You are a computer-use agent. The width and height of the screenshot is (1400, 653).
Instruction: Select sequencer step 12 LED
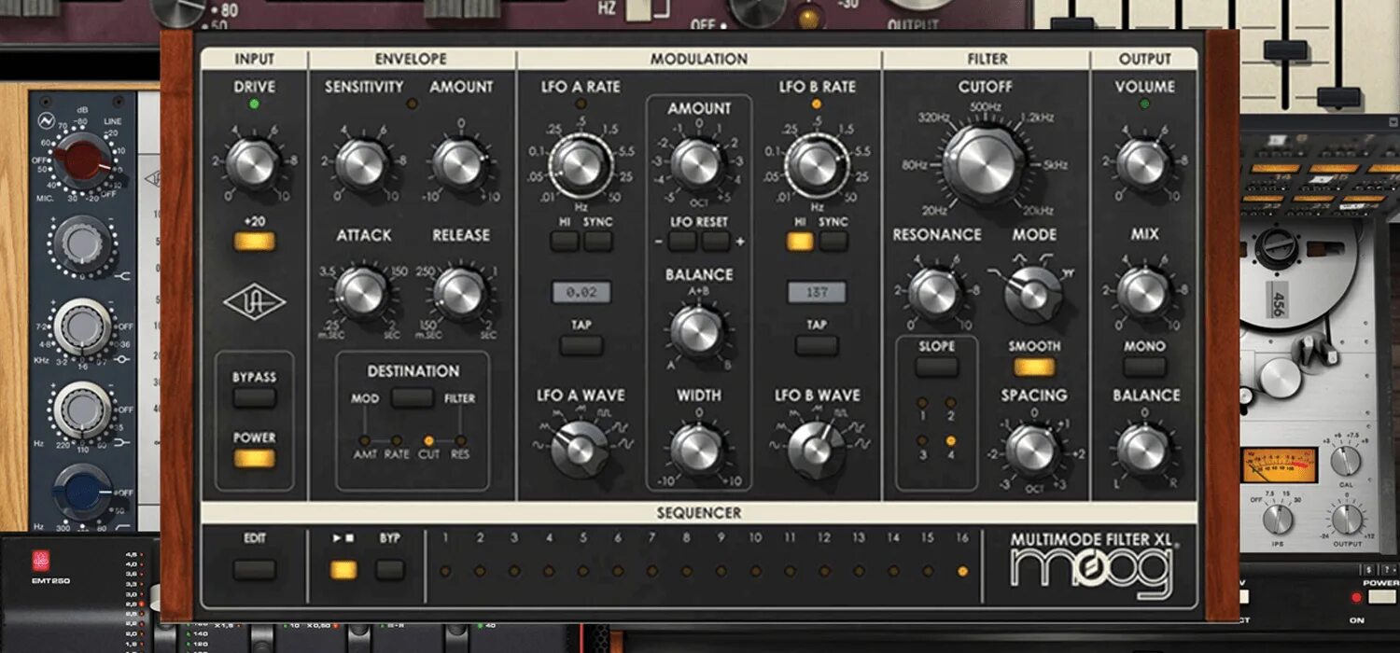[x=824, y=571]
